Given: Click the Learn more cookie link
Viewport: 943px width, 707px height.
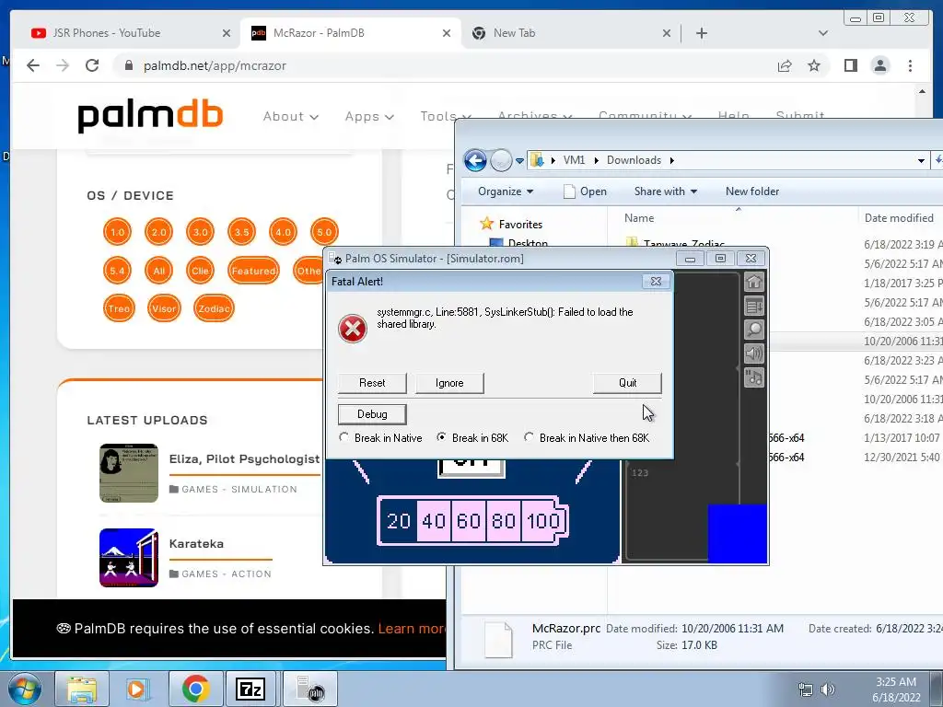Looking at the screenshot, I should [x=413, y=629].
